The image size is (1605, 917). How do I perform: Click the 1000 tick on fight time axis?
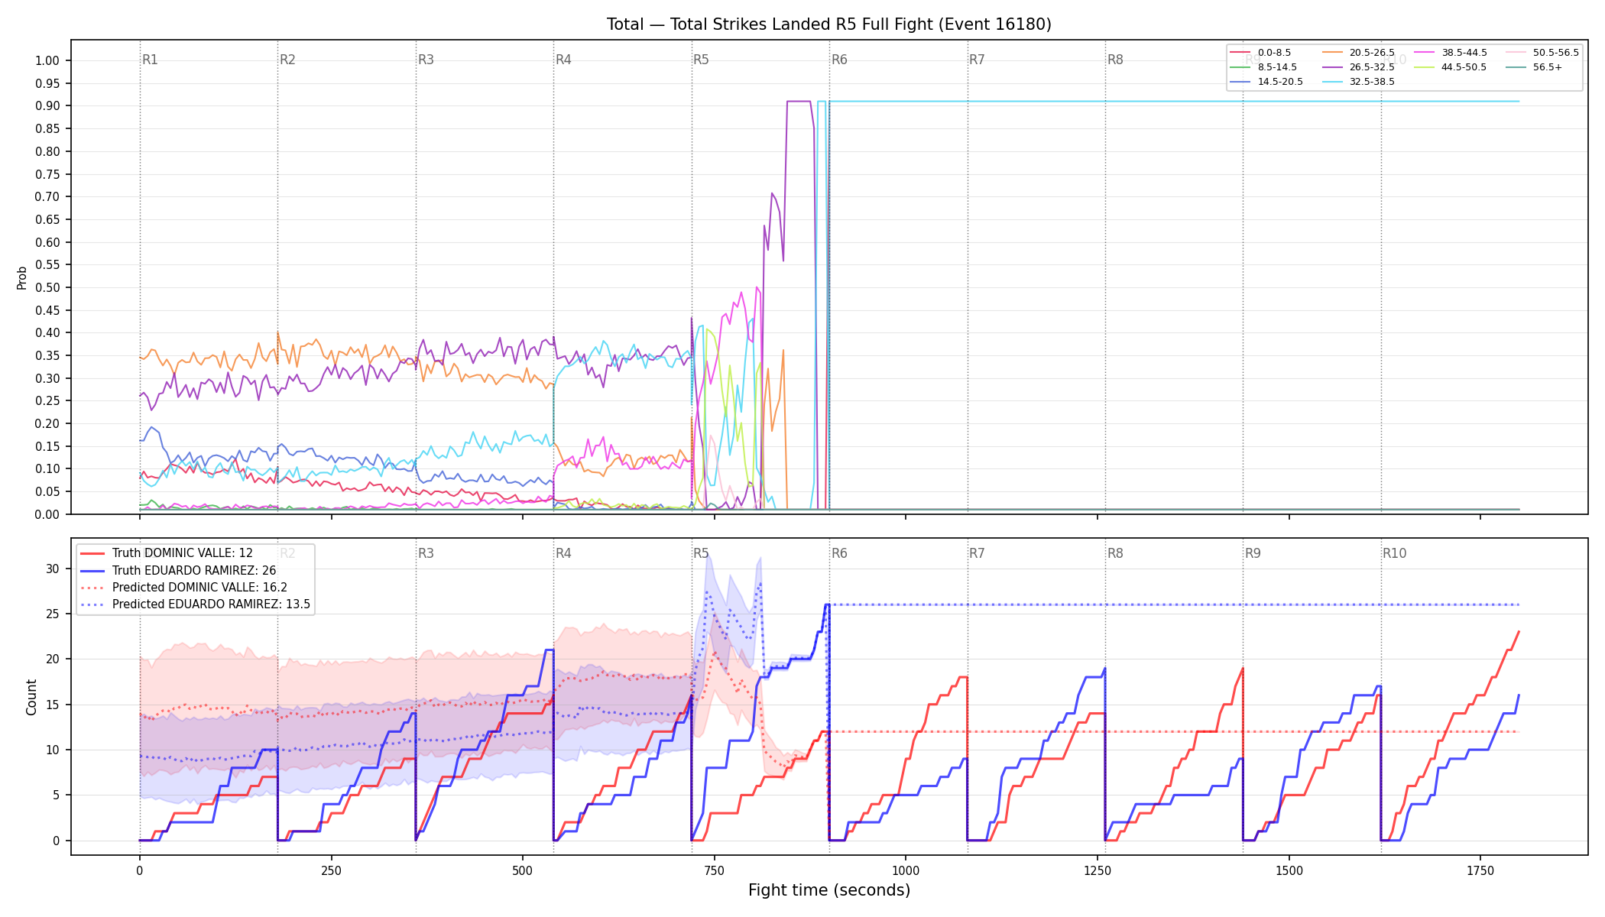[x=906, y=870]
